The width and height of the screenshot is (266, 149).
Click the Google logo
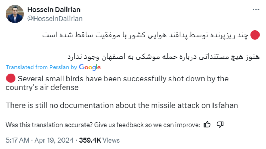tap(90, 67)
